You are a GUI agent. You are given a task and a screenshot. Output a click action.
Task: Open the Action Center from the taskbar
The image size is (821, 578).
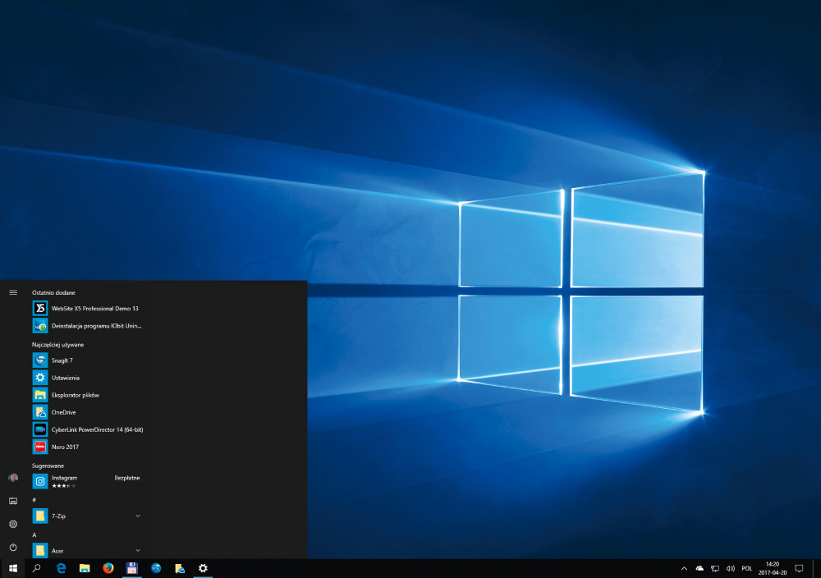(x=800, y=567)
